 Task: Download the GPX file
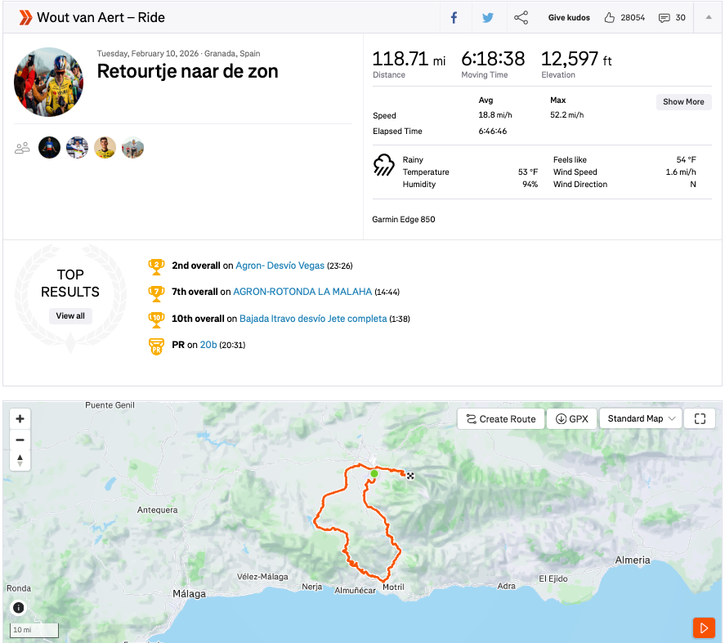coord(571,419)
